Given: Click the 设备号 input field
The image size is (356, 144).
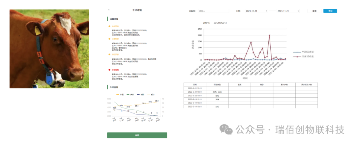Looking at the screenshot, I should (x=213, y=11).
